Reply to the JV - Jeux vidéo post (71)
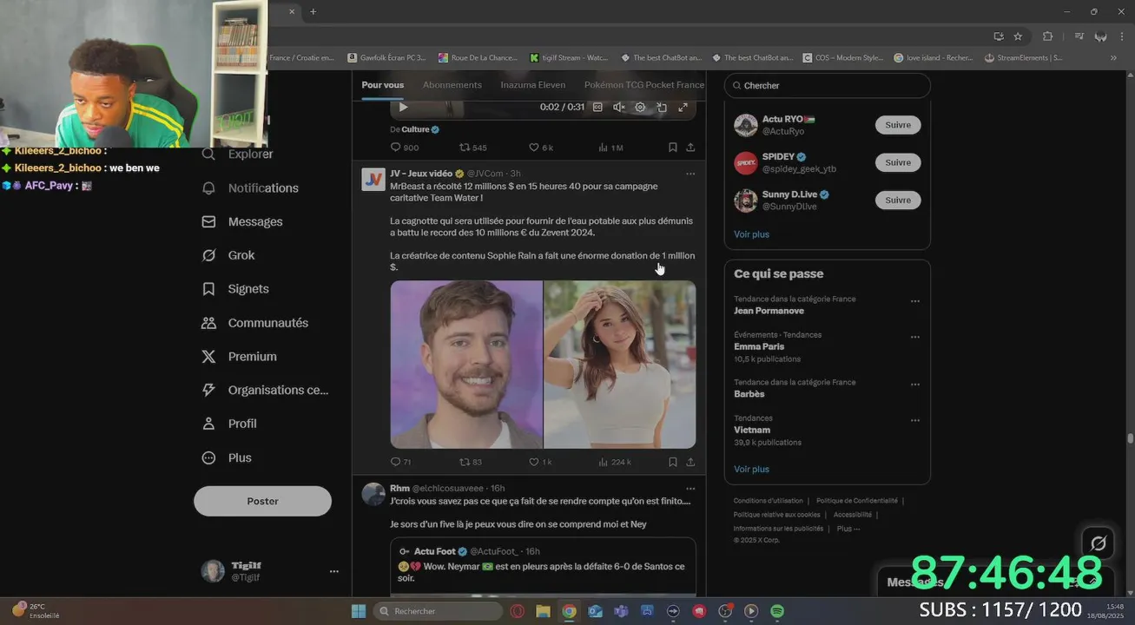This screenshot has width=1135, height=625. [400, 462]
